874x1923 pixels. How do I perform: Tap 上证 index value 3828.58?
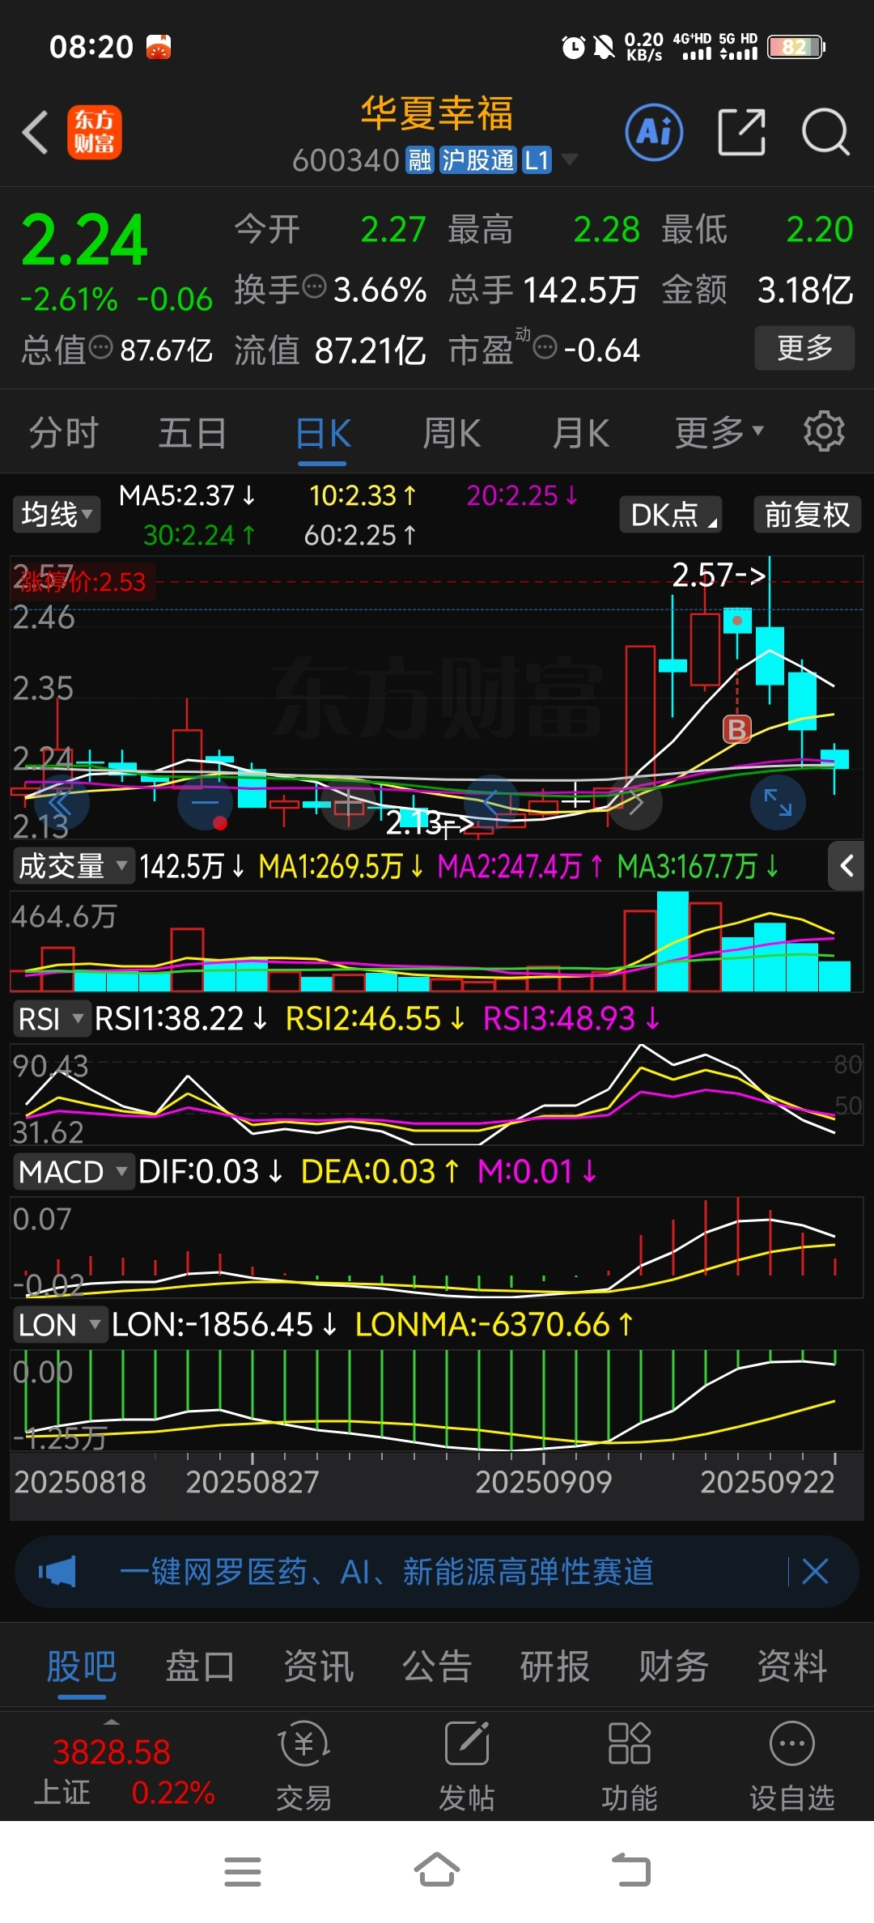tap(112, 1752)
